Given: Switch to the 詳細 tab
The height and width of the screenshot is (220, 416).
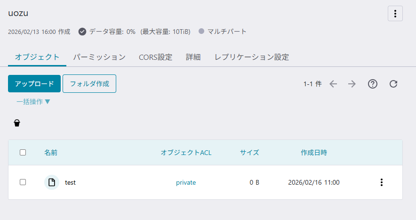Looking at the screenshot, I should (193, 57).
